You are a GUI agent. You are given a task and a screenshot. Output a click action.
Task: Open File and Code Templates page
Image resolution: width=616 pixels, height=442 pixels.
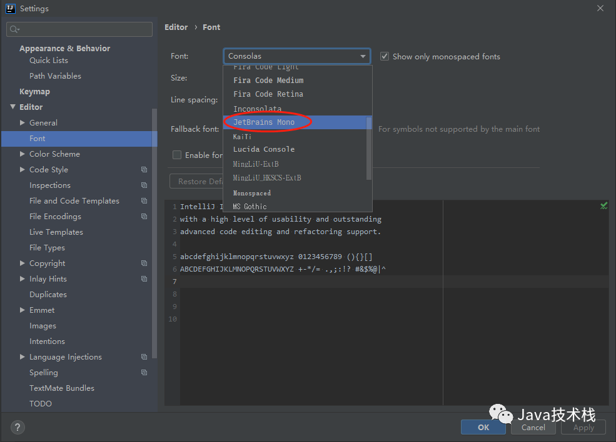coord(74,201)
